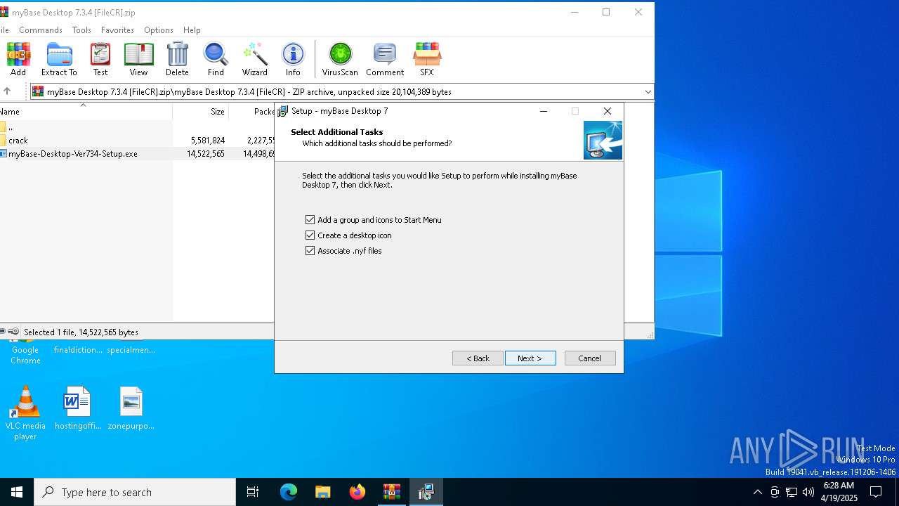
Task: Click the finaldiction desktop shortcut label
Action: point(78,350)
